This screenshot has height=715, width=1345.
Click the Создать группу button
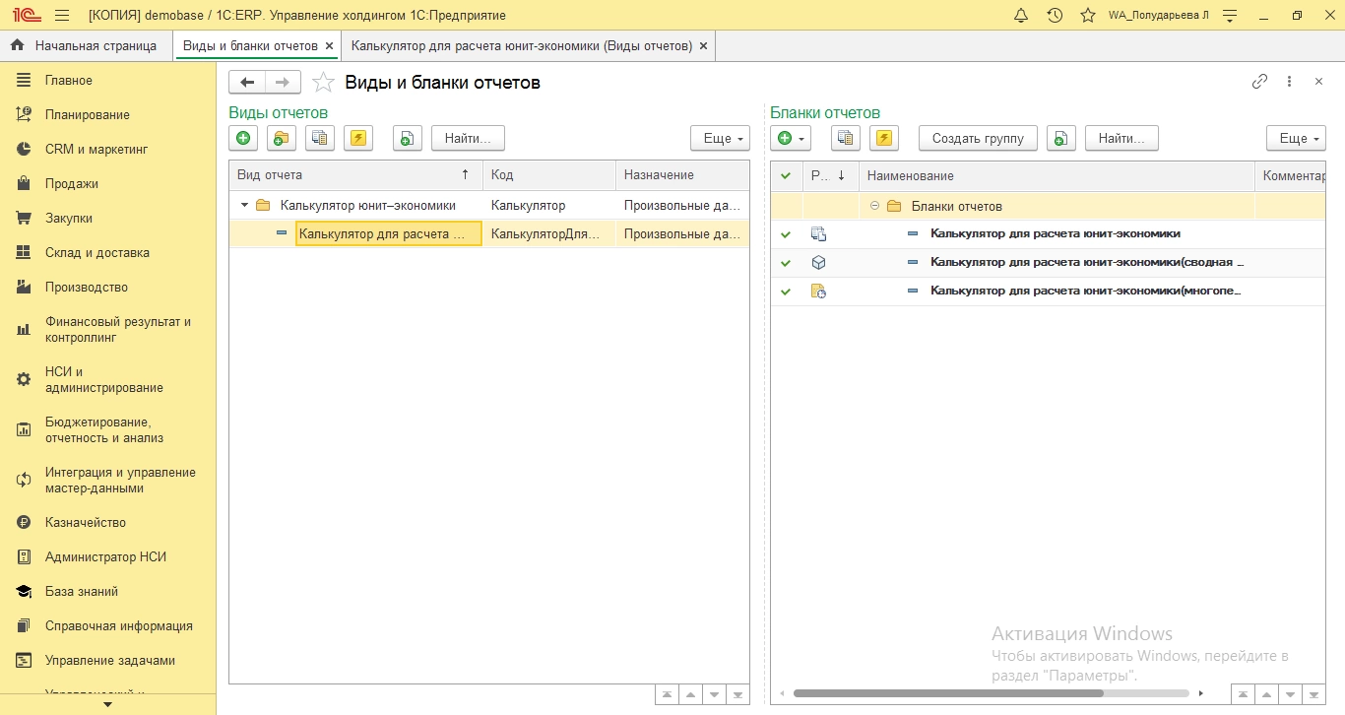pos(977,139)
